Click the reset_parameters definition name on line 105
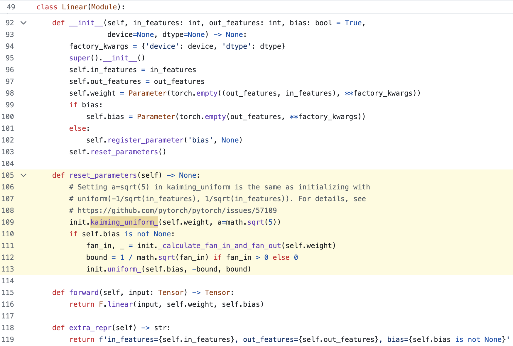This screenshot has height=346, width=513. 103,175
